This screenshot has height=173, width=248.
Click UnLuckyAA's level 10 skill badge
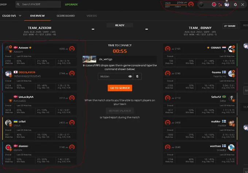72,98
